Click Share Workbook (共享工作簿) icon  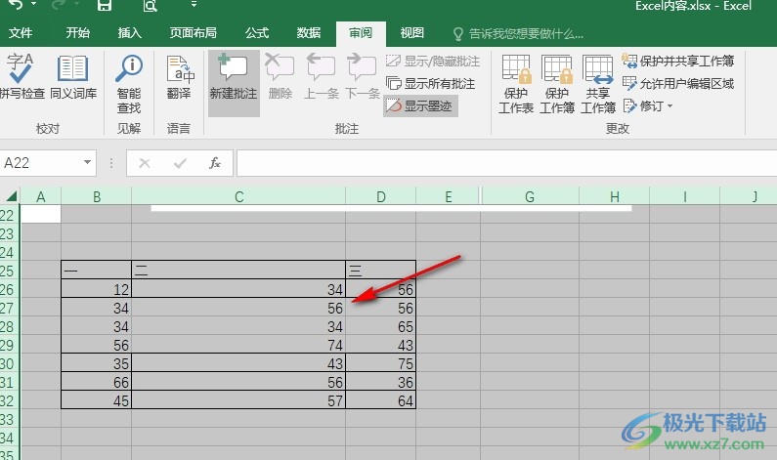click(598, 83)
